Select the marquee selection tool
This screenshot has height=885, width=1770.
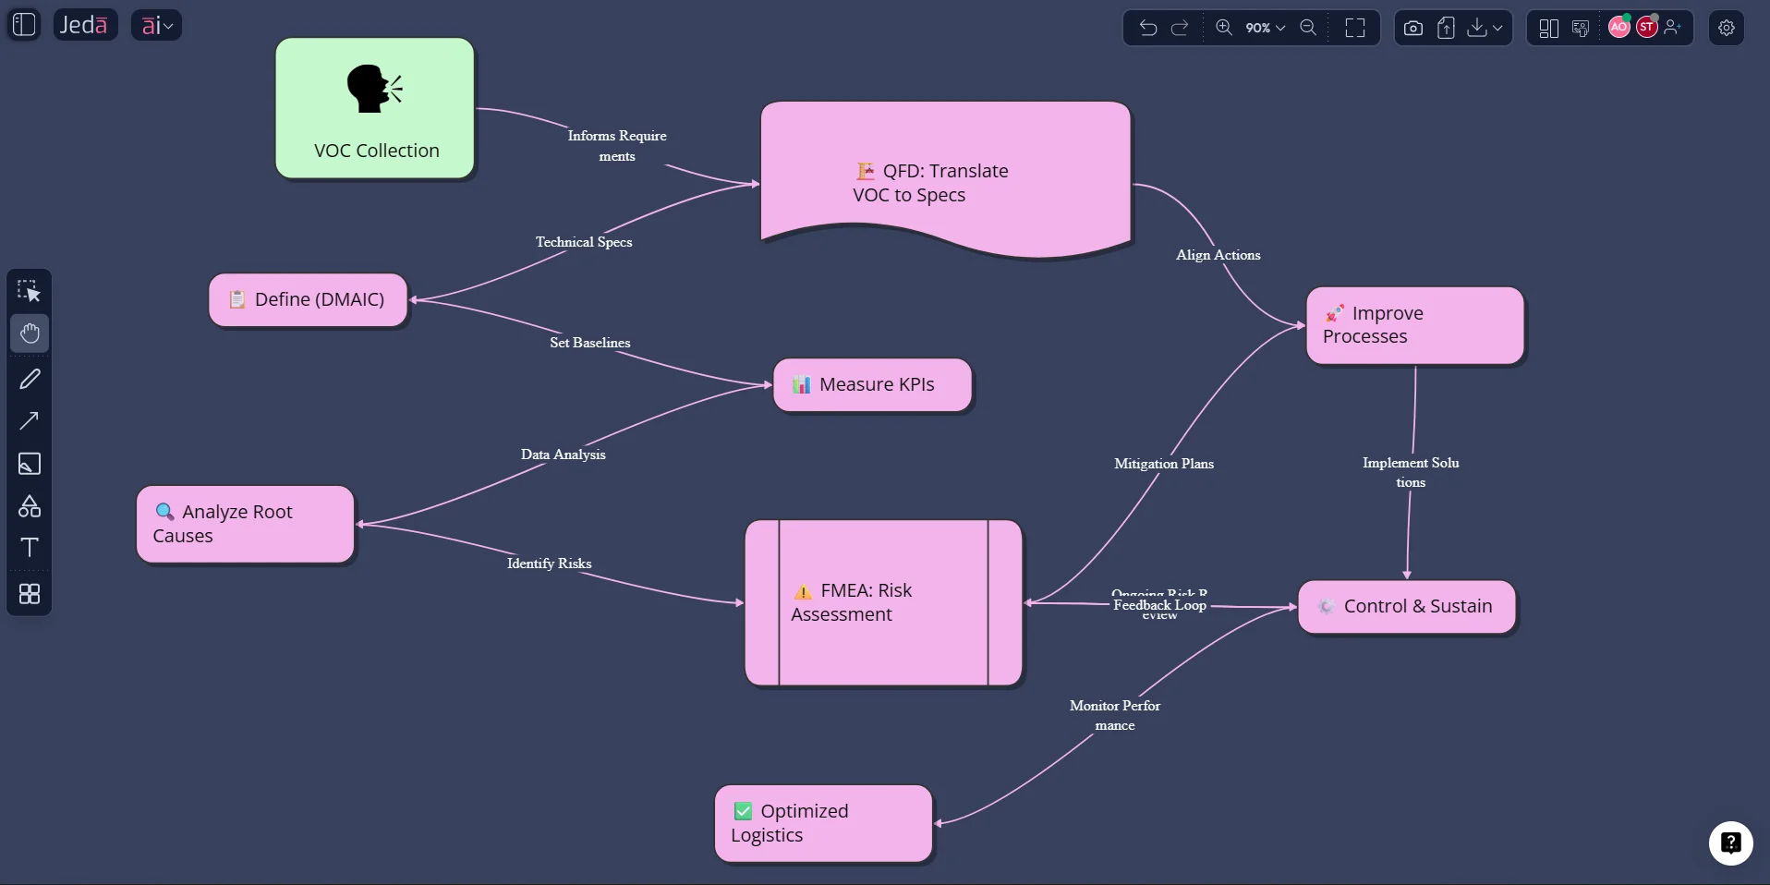tap(30, 291)
